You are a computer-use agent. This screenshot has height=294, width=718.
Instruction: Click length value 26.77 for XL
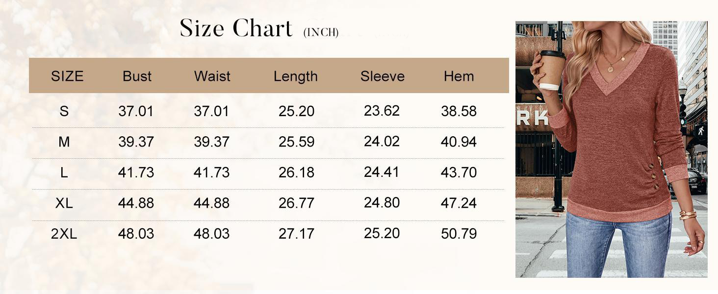tap(296, 203)
